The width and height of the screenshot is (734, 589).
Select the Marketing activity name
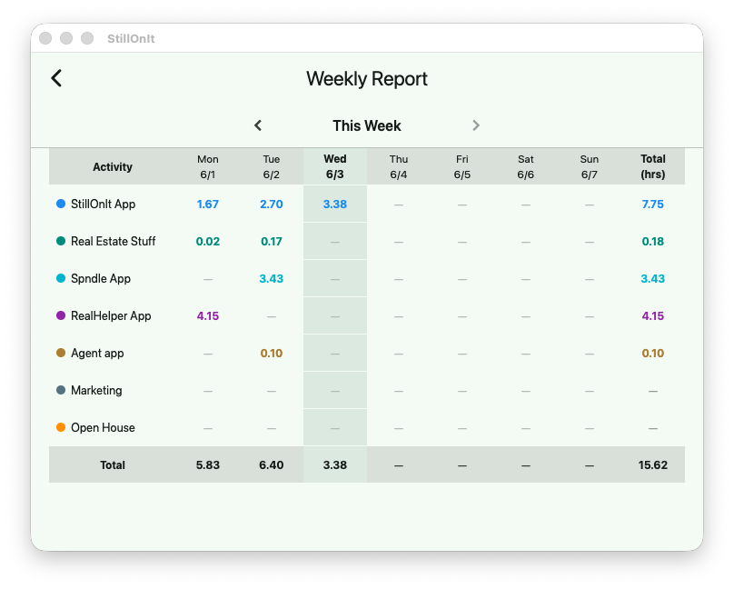(96, 391)
